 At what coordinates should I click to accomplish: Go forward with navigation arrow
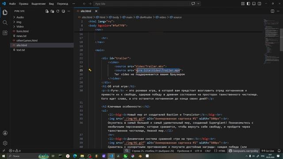pos(90,4)
